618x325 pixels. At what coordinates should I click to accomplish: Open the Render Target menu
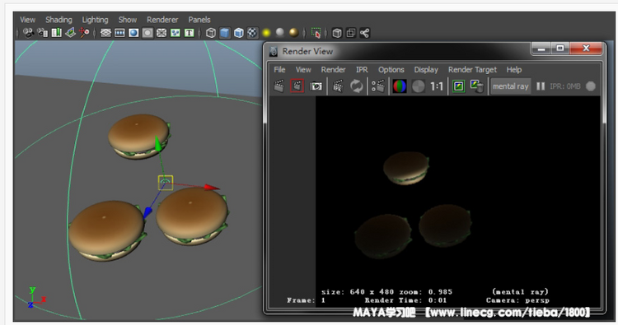click(x=473, y=70)
